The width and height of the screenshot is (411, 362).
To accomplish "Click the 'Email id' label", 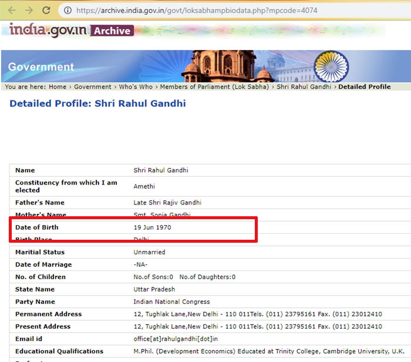I will [29, 339].
